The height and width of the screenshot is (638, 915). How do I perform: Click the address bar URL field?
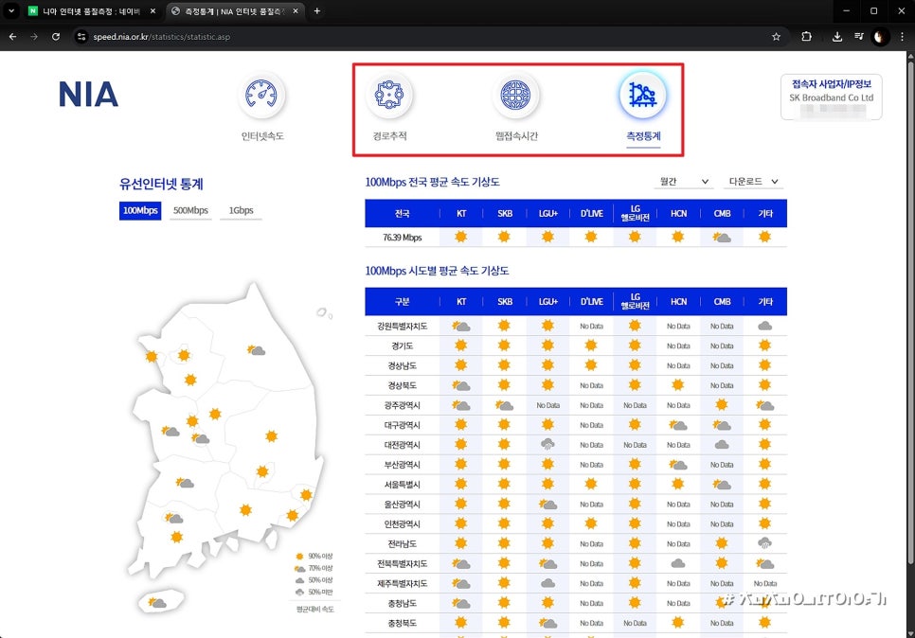click(x=379, y=37)
